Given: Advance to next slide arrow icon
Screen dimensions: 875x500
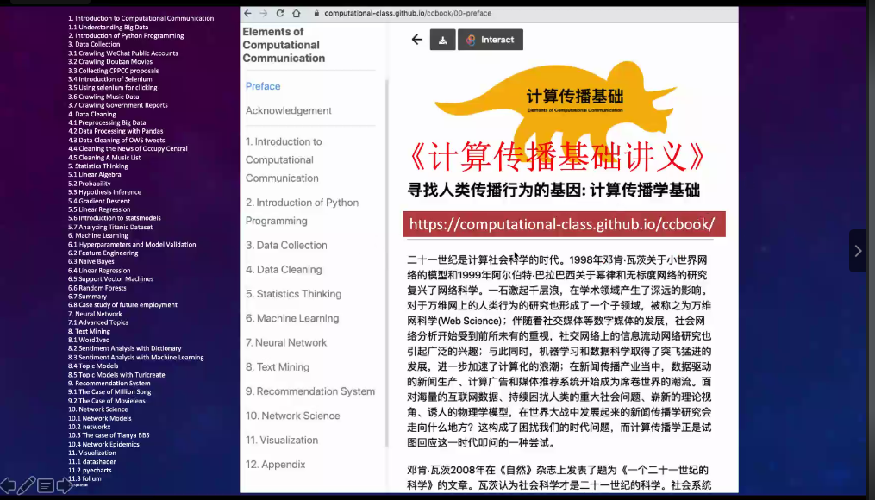Looking at the screenshot, I should (x=65, y=485).
